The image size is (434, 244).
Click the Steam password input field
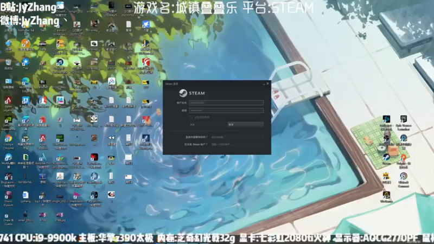(x=226, y=111)
